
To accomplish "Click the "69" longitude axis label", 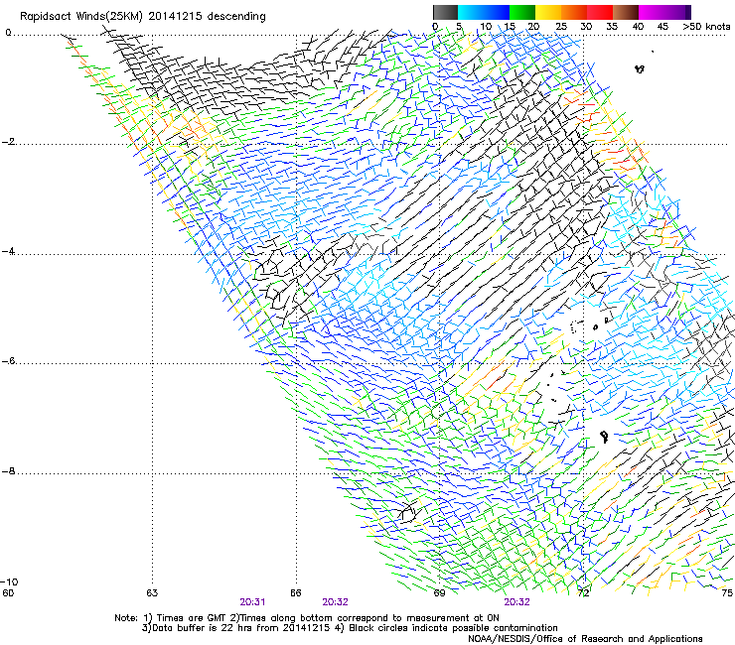I will pos(439,592).
